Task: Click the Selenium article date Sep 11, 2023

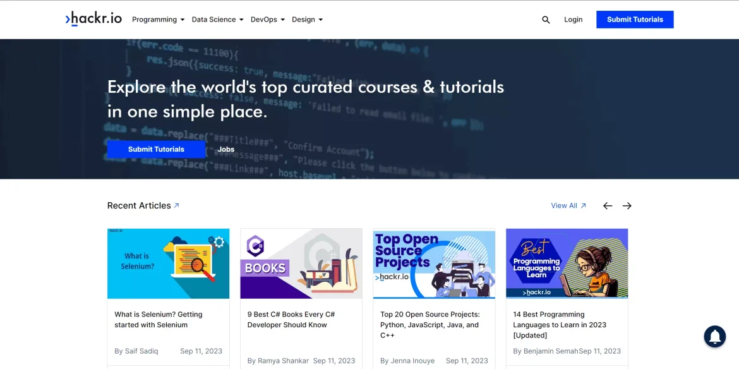Action: pos(201,351)
